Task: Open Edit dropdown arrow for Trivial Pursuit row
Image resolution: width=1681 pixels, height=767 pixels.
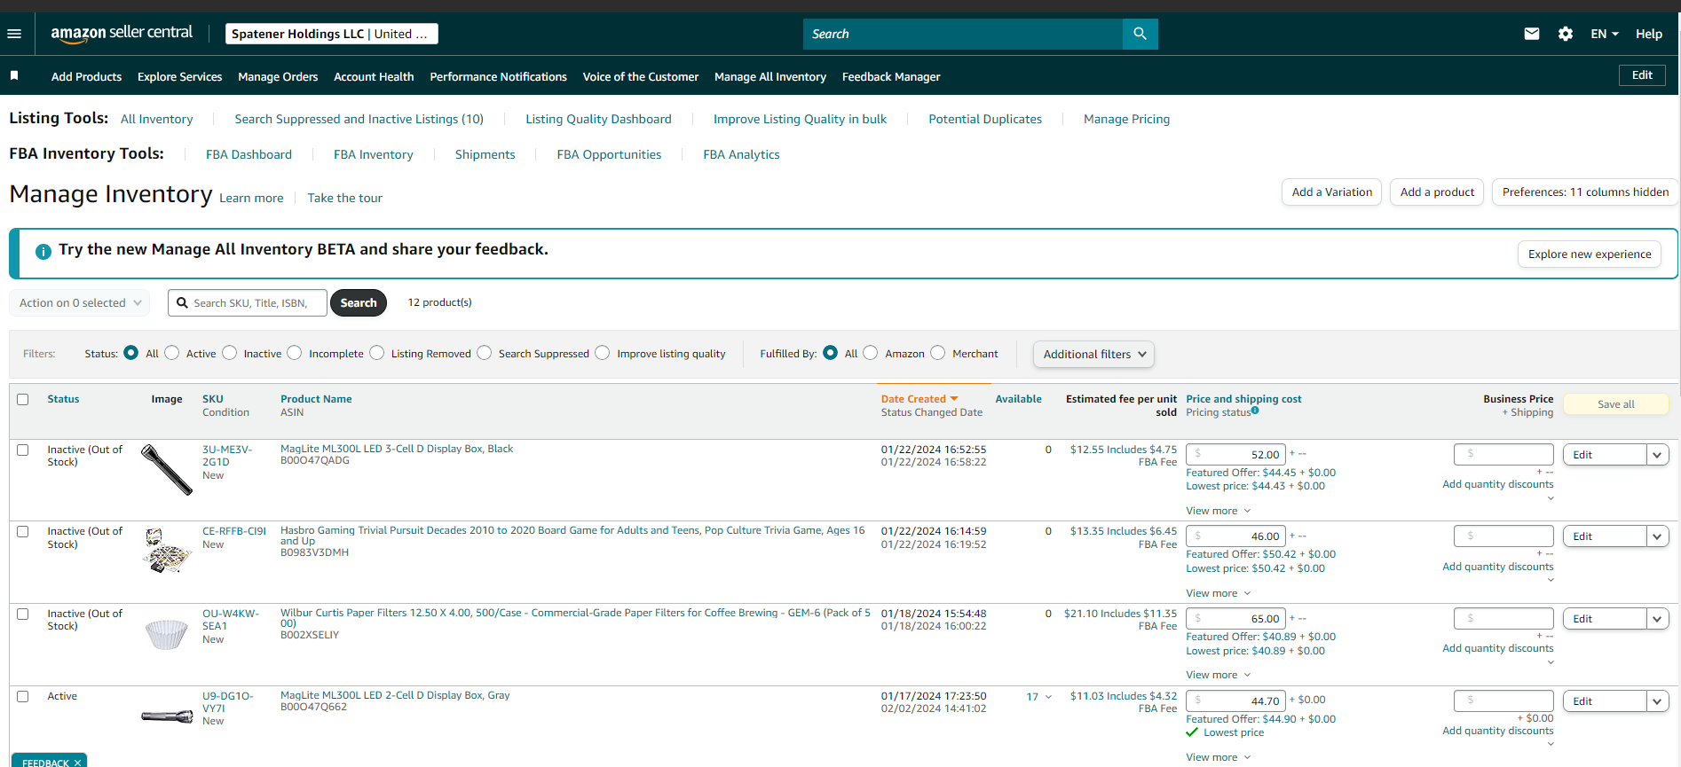Action: (x=1657, y=536)
